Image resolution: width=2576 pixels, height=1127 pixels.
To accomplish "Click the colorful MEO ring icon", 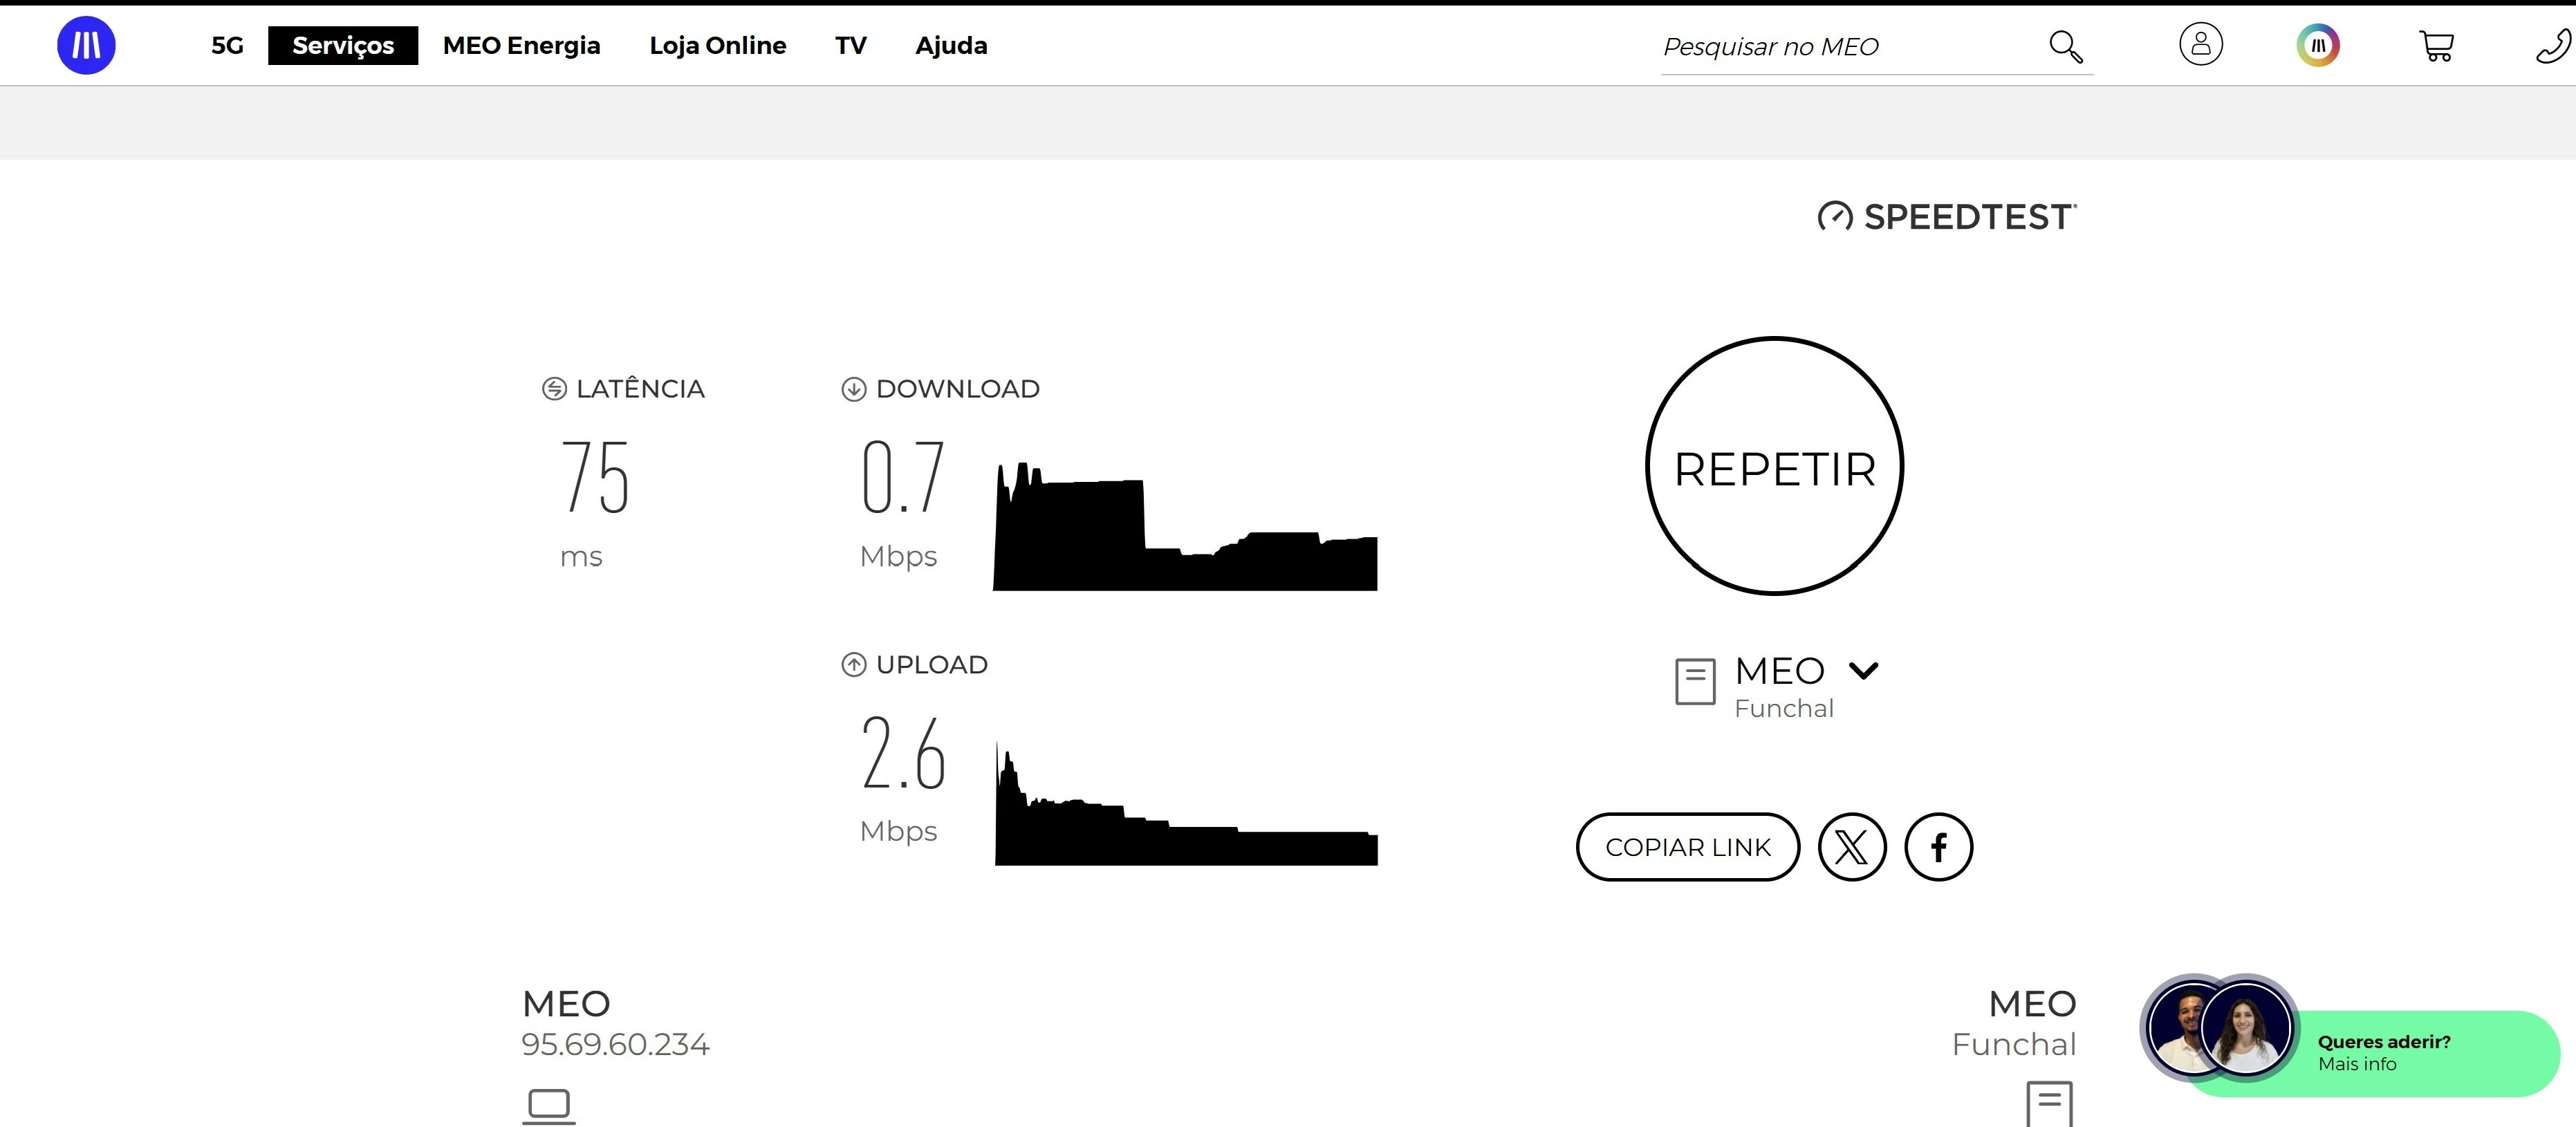I will 2317,45.
